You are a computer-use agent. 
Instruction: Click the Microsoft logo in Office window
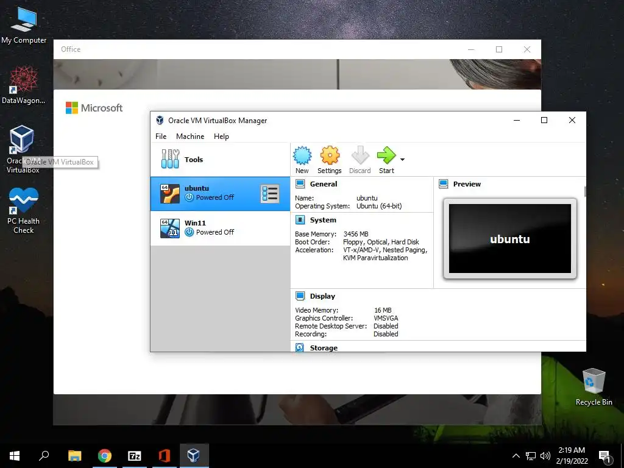tap(94, 108)
